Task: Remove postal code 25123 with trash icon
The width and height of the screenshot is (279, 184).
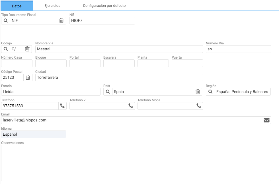Action: coord(28,78)
